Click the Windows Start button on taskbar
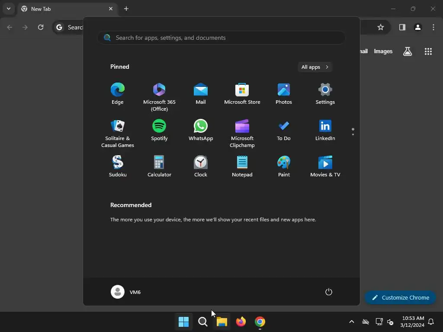Viewport: 443px width, 332px height. point(183,322)
